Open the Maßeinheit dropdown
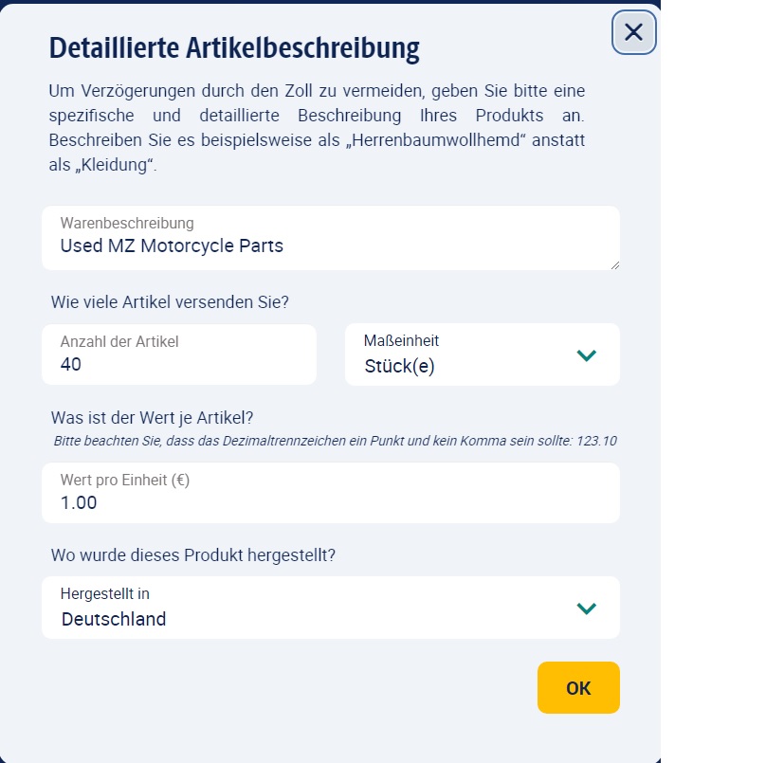Screen dimensions: 766x763 (x=482, y=354)
